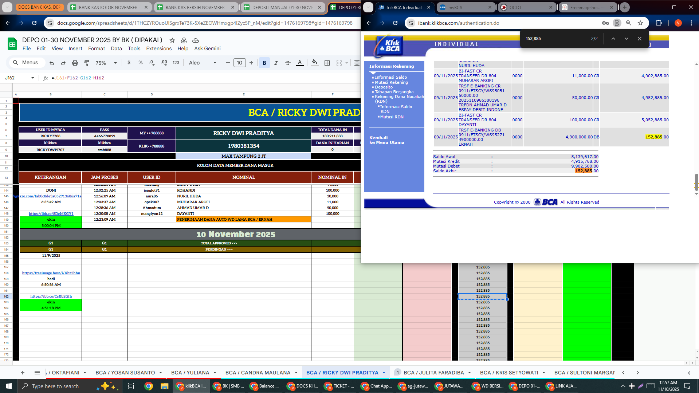Toggle strikethrough formatting in Sheets
The width and height of the screenshot is (699, 393).
point(288,63)
